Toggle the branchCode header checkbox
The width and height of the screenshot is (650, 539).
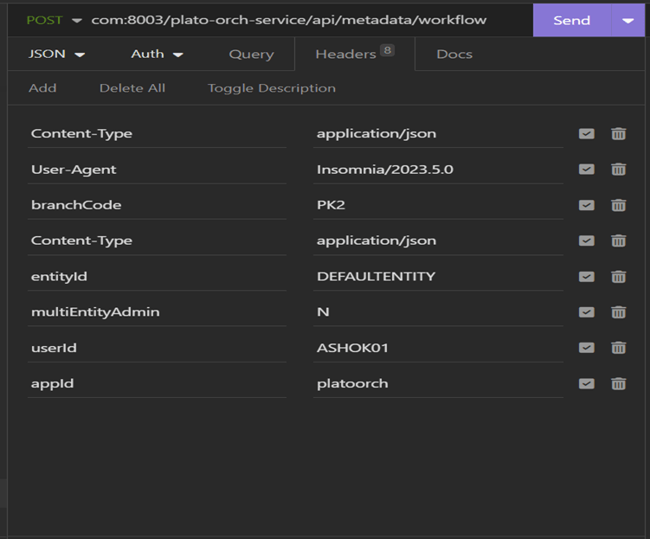pos(587,205)
